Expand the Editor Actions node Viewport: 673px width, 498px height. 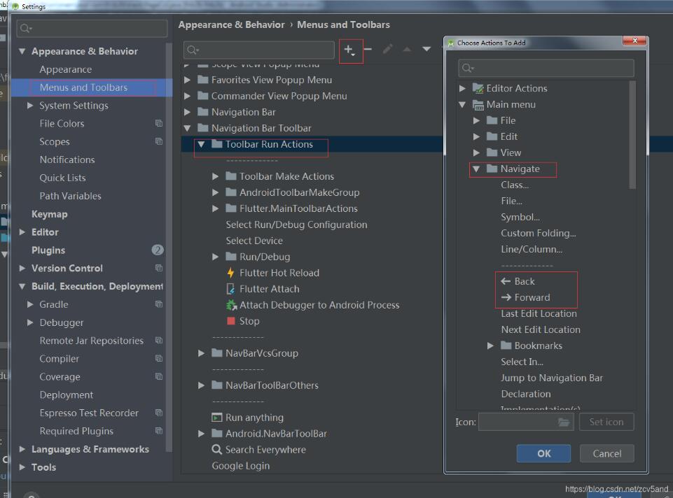[462, 88]
